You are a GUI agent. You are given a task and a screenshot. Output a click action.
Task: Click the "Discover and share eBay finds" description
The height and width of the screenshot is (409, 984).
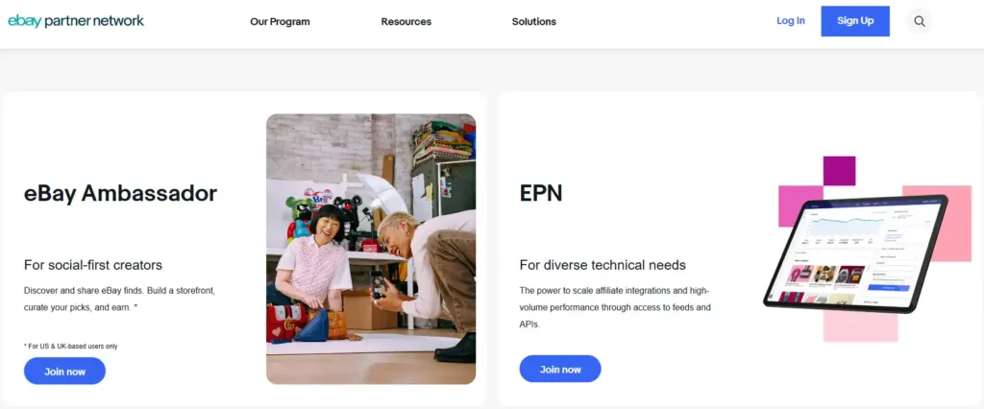pyautogui.click(x=120, y=300)
